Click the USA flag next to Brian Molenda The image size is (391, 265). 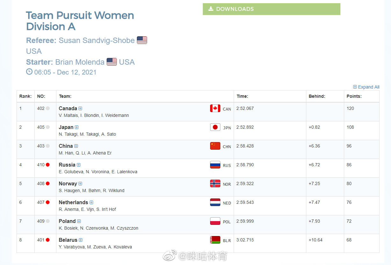coord(112,62)
